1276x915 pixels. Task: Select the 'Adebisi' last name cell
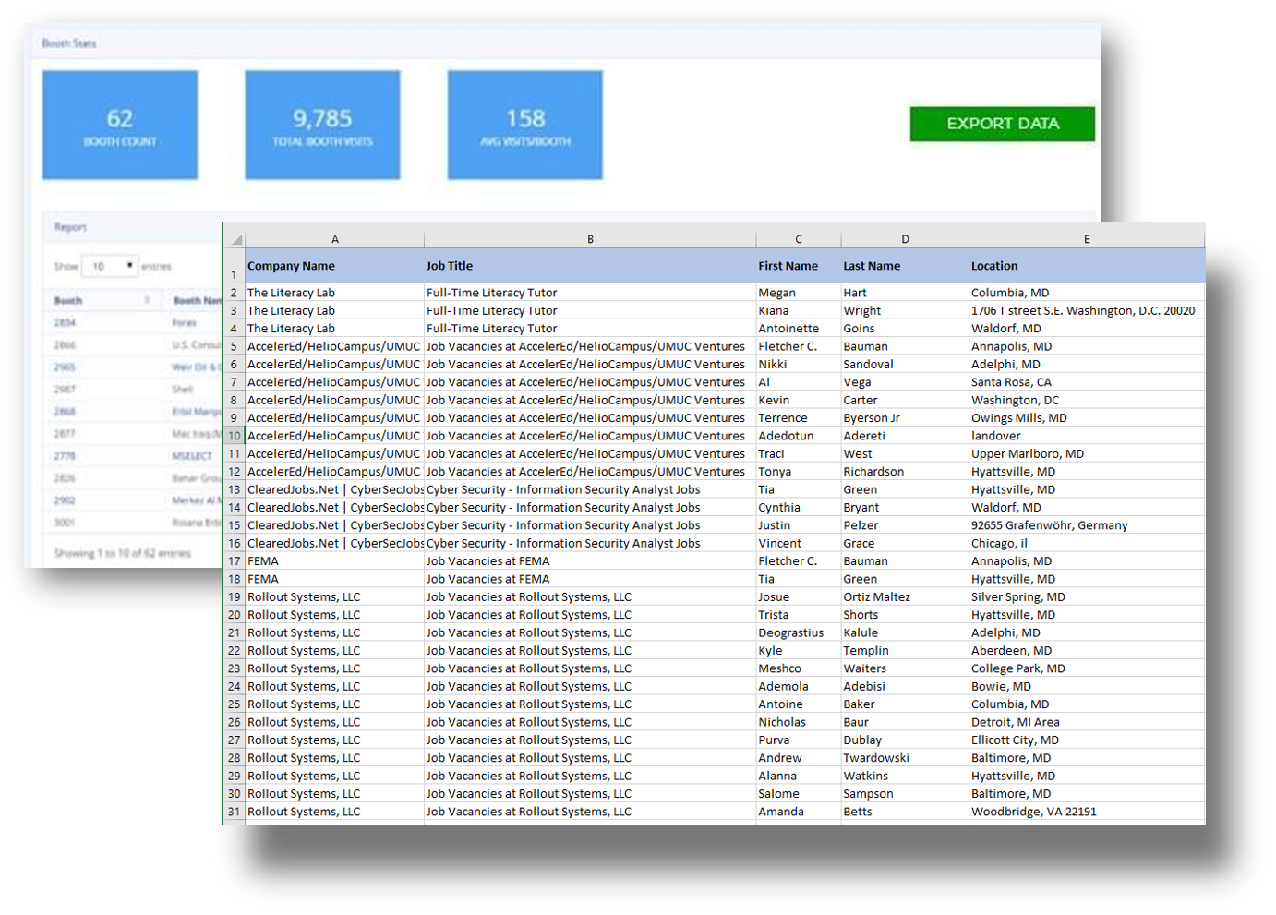905,687
